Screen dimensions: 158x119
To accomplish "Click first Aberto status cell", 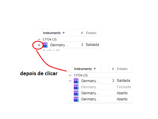I will click(122, 93).
